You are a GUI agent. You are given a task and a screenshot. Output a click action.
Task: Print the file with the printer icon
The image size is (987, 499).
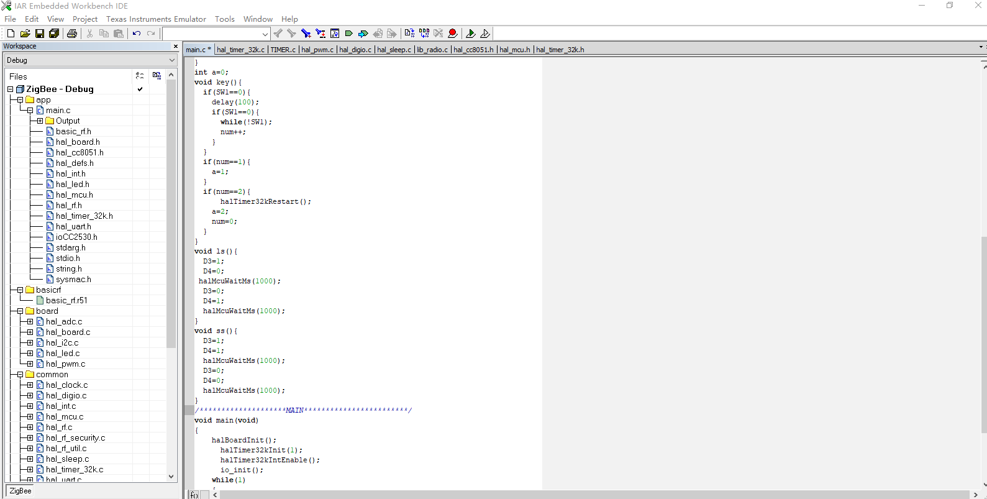click(71, 34)
